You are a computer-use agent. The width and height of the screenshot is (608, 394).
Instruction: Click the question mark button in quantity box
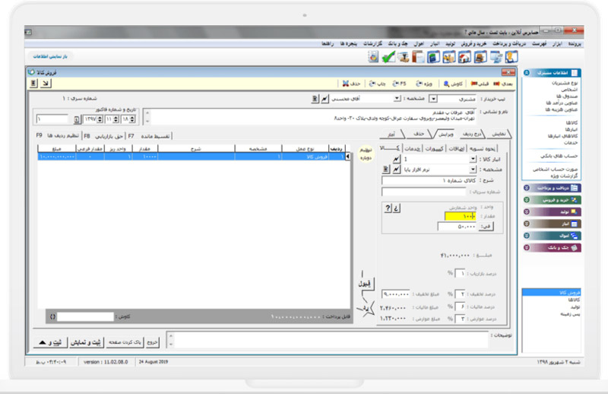coord(388,208)
